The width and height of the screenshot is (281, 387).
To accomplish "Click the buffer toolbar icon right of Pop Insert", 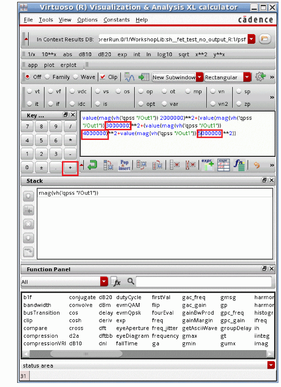I will 141,165.
